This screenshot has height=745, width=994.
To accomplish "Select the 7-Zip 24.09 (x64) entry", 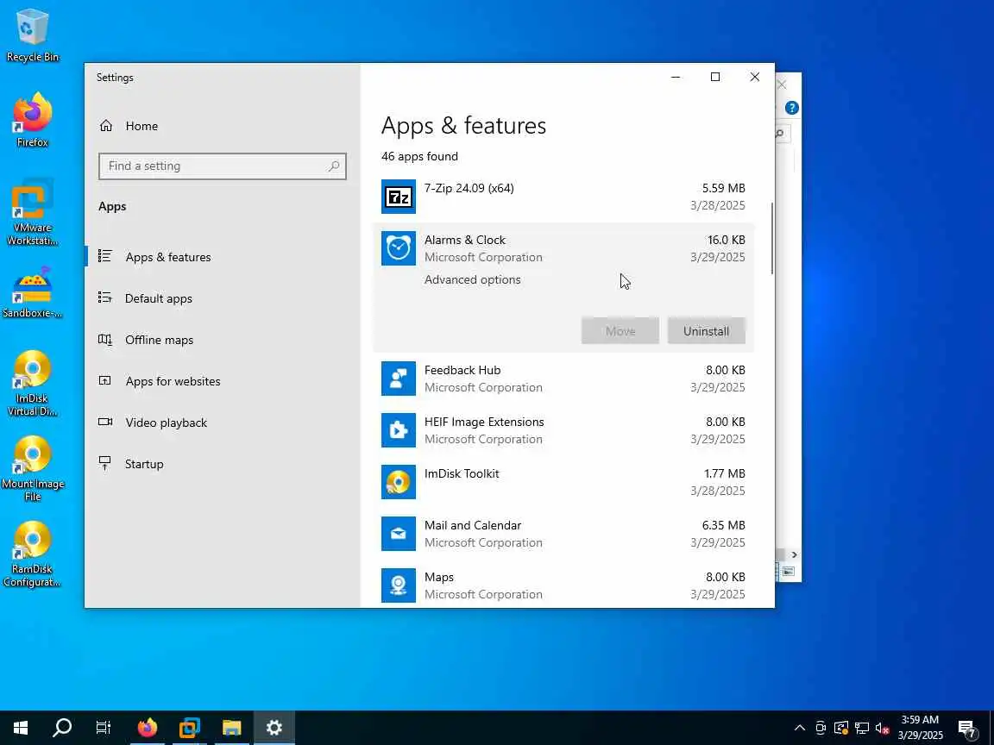I will tap(563, 197).
